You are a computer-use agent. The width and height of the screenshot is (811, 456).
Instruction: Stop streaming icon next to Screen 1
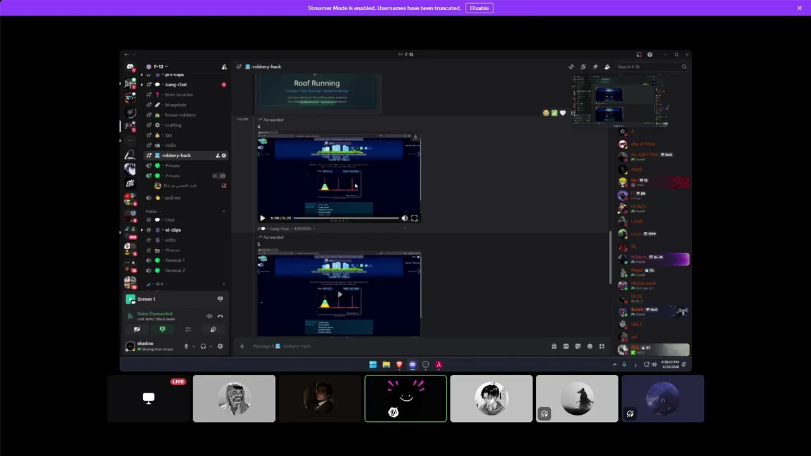coord(220,299)
